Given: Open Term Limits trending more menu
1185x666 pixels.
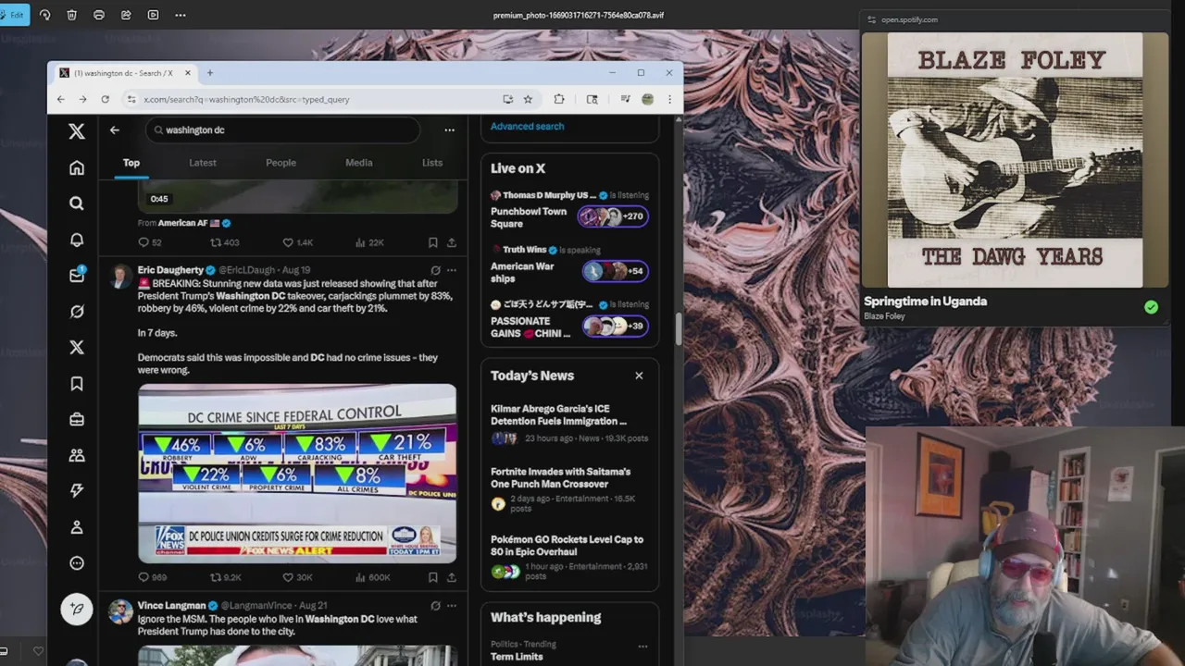Looking at the screenshot, I should [x=642, y=646].
